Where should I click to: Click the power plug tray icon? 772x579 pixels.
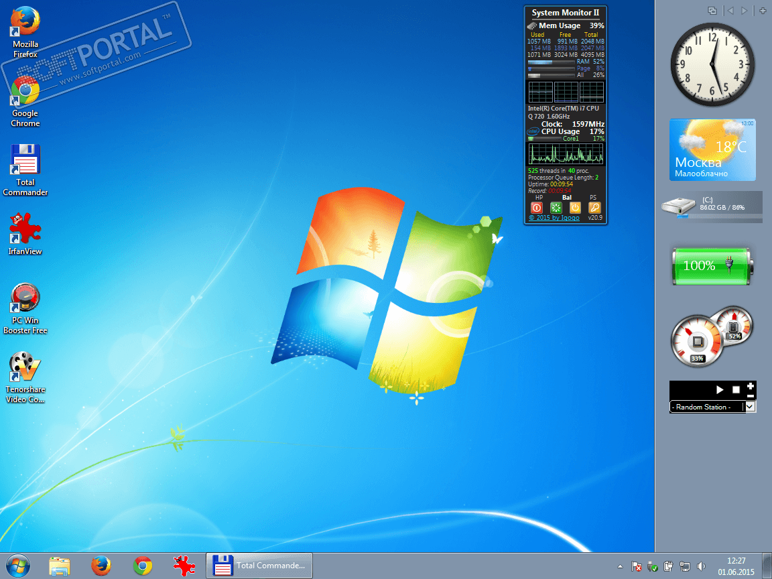tap(668, 567)
